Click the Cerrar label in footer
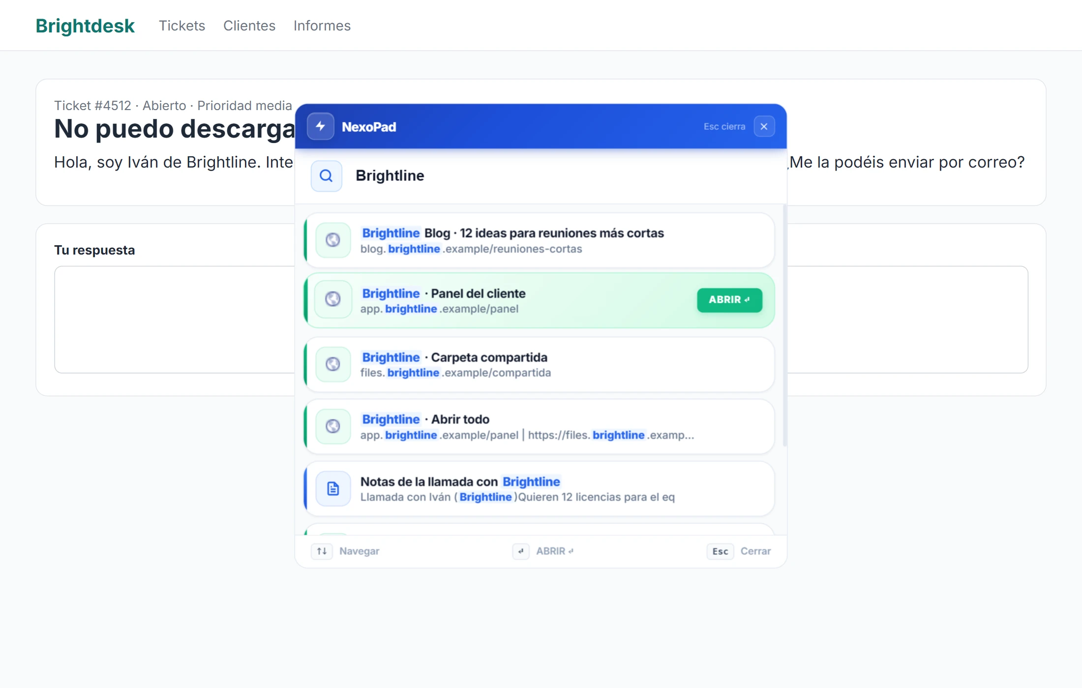The image size is (1082, 688). 755,551
